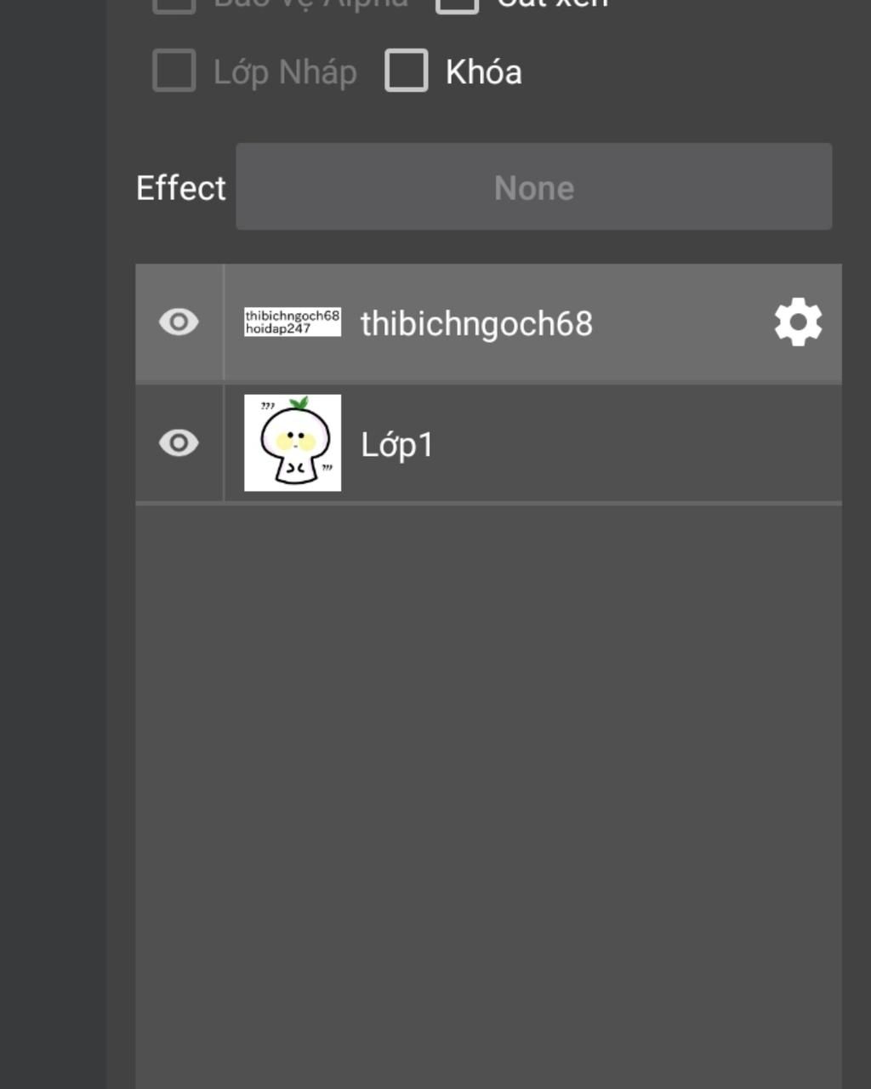This screenshot has width=871, height=1089.
Task: Click the mushroom character thumbnail of Lớp1
Action: point(293,443)
